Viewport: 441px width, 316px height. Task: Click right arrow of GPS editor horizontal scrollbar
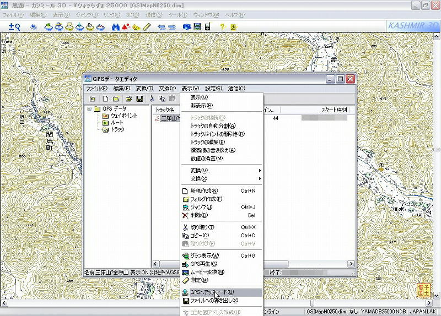tap(351, 264)
